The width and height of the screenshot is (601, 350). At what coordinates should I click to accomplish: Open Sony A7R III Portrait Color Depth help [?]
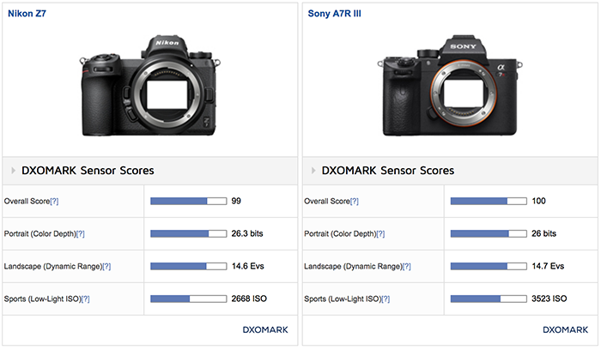click(380, 234)
